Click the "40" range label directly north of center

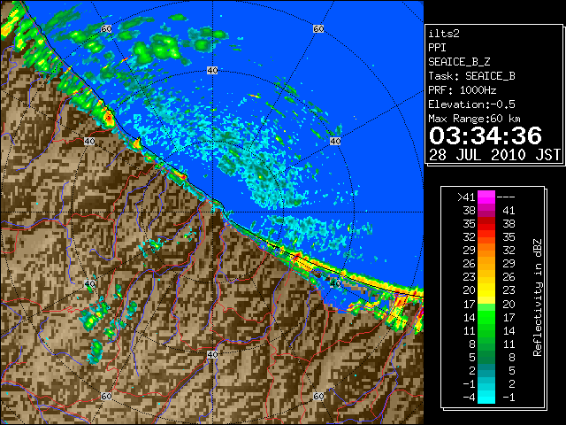212,71
